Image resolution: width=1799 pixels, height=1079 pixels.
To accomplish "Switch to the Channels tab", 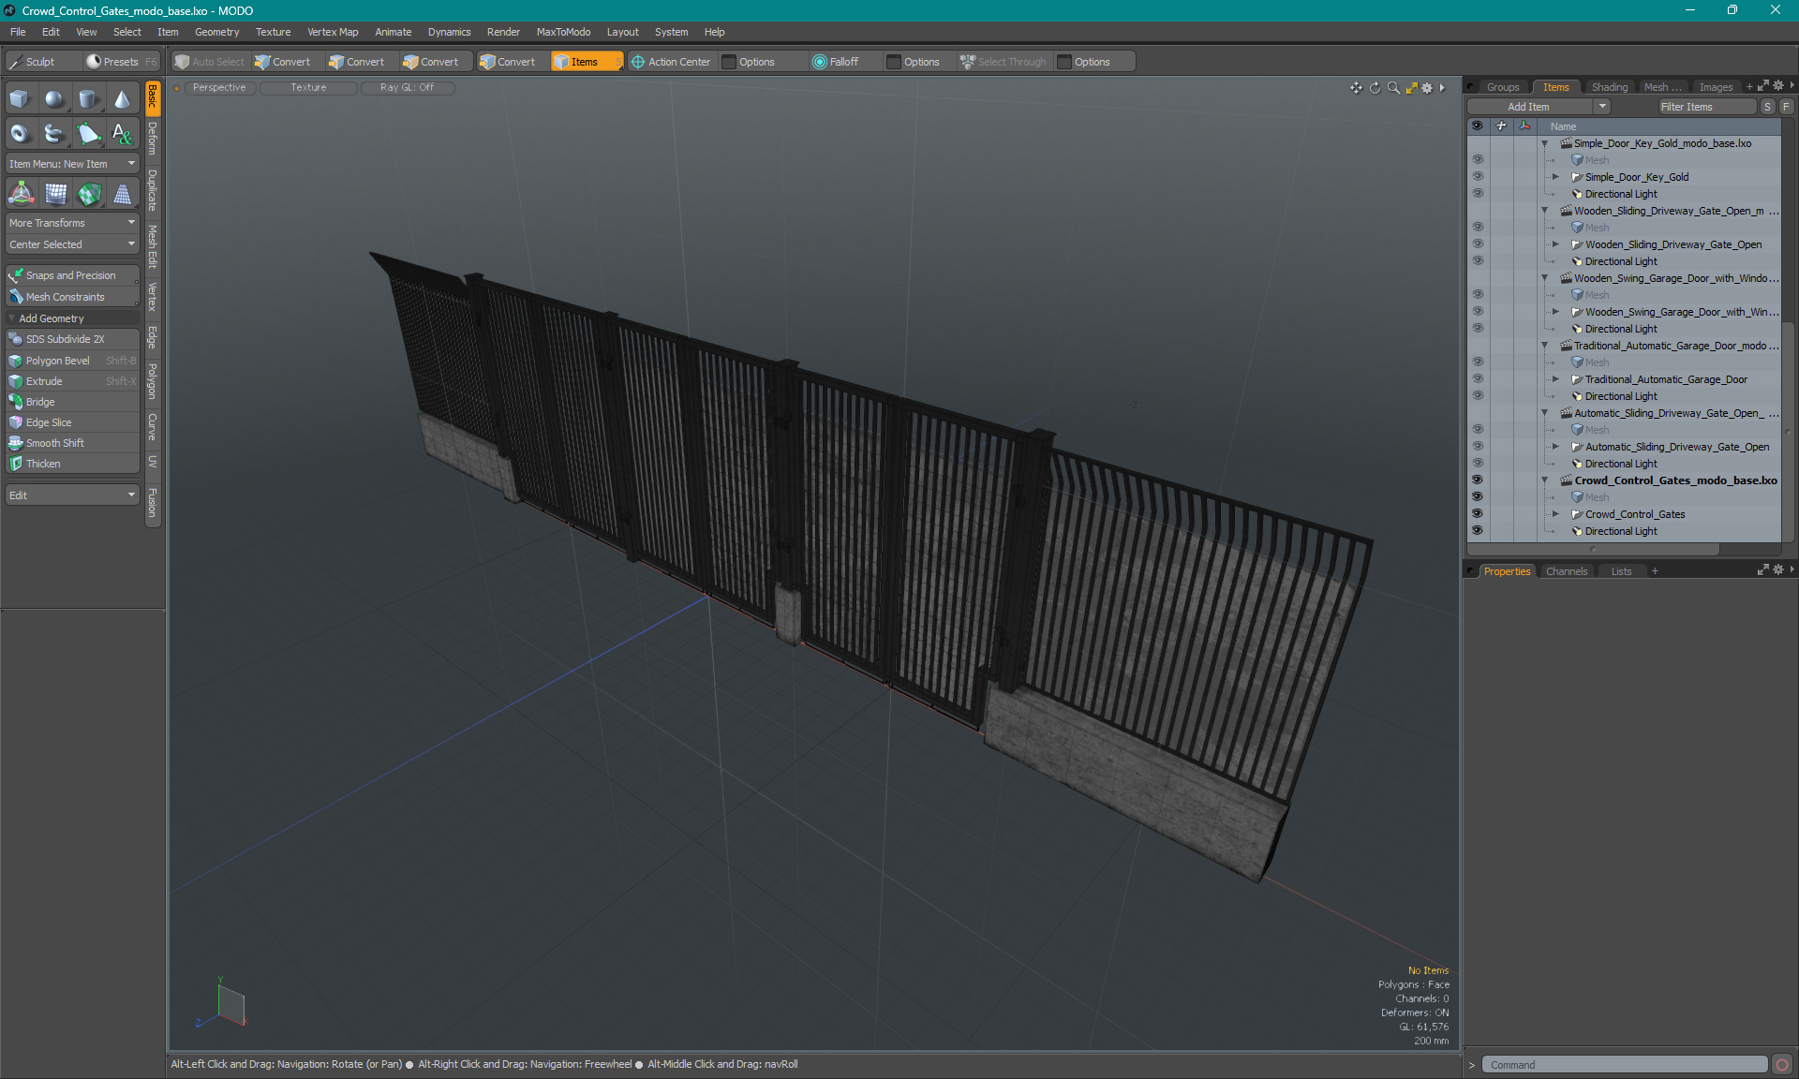I will pyautogui.click(x=1567, y=571).
